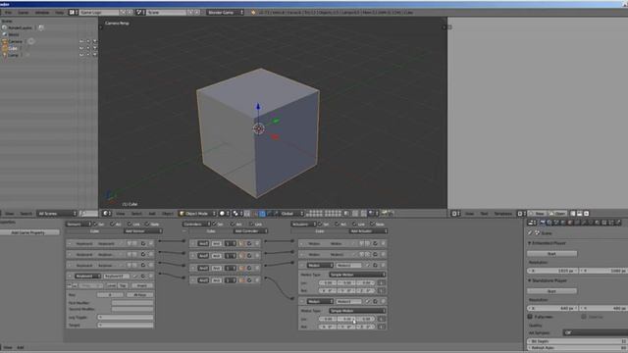The height and width of the screenshot is (353, 628).
Task: Select RenderLayers in the outliner
Action: tap(20, 28)
